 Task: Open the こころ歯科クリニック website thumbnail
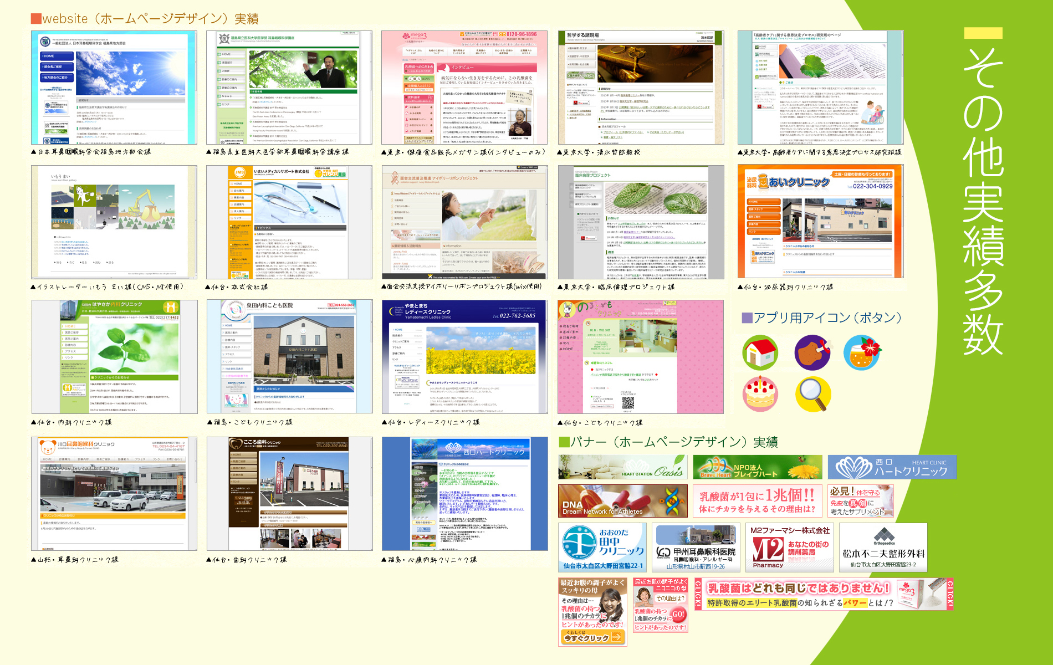coord(289,493)
